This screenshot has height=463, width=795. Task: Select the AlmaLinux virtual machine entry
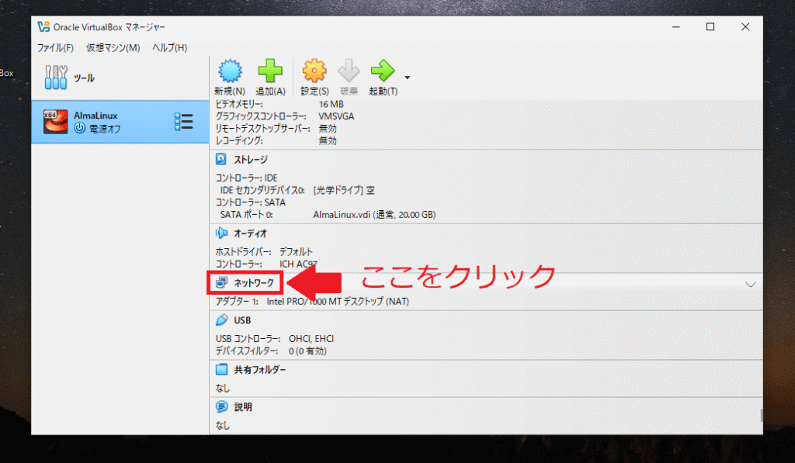[120, 122]
